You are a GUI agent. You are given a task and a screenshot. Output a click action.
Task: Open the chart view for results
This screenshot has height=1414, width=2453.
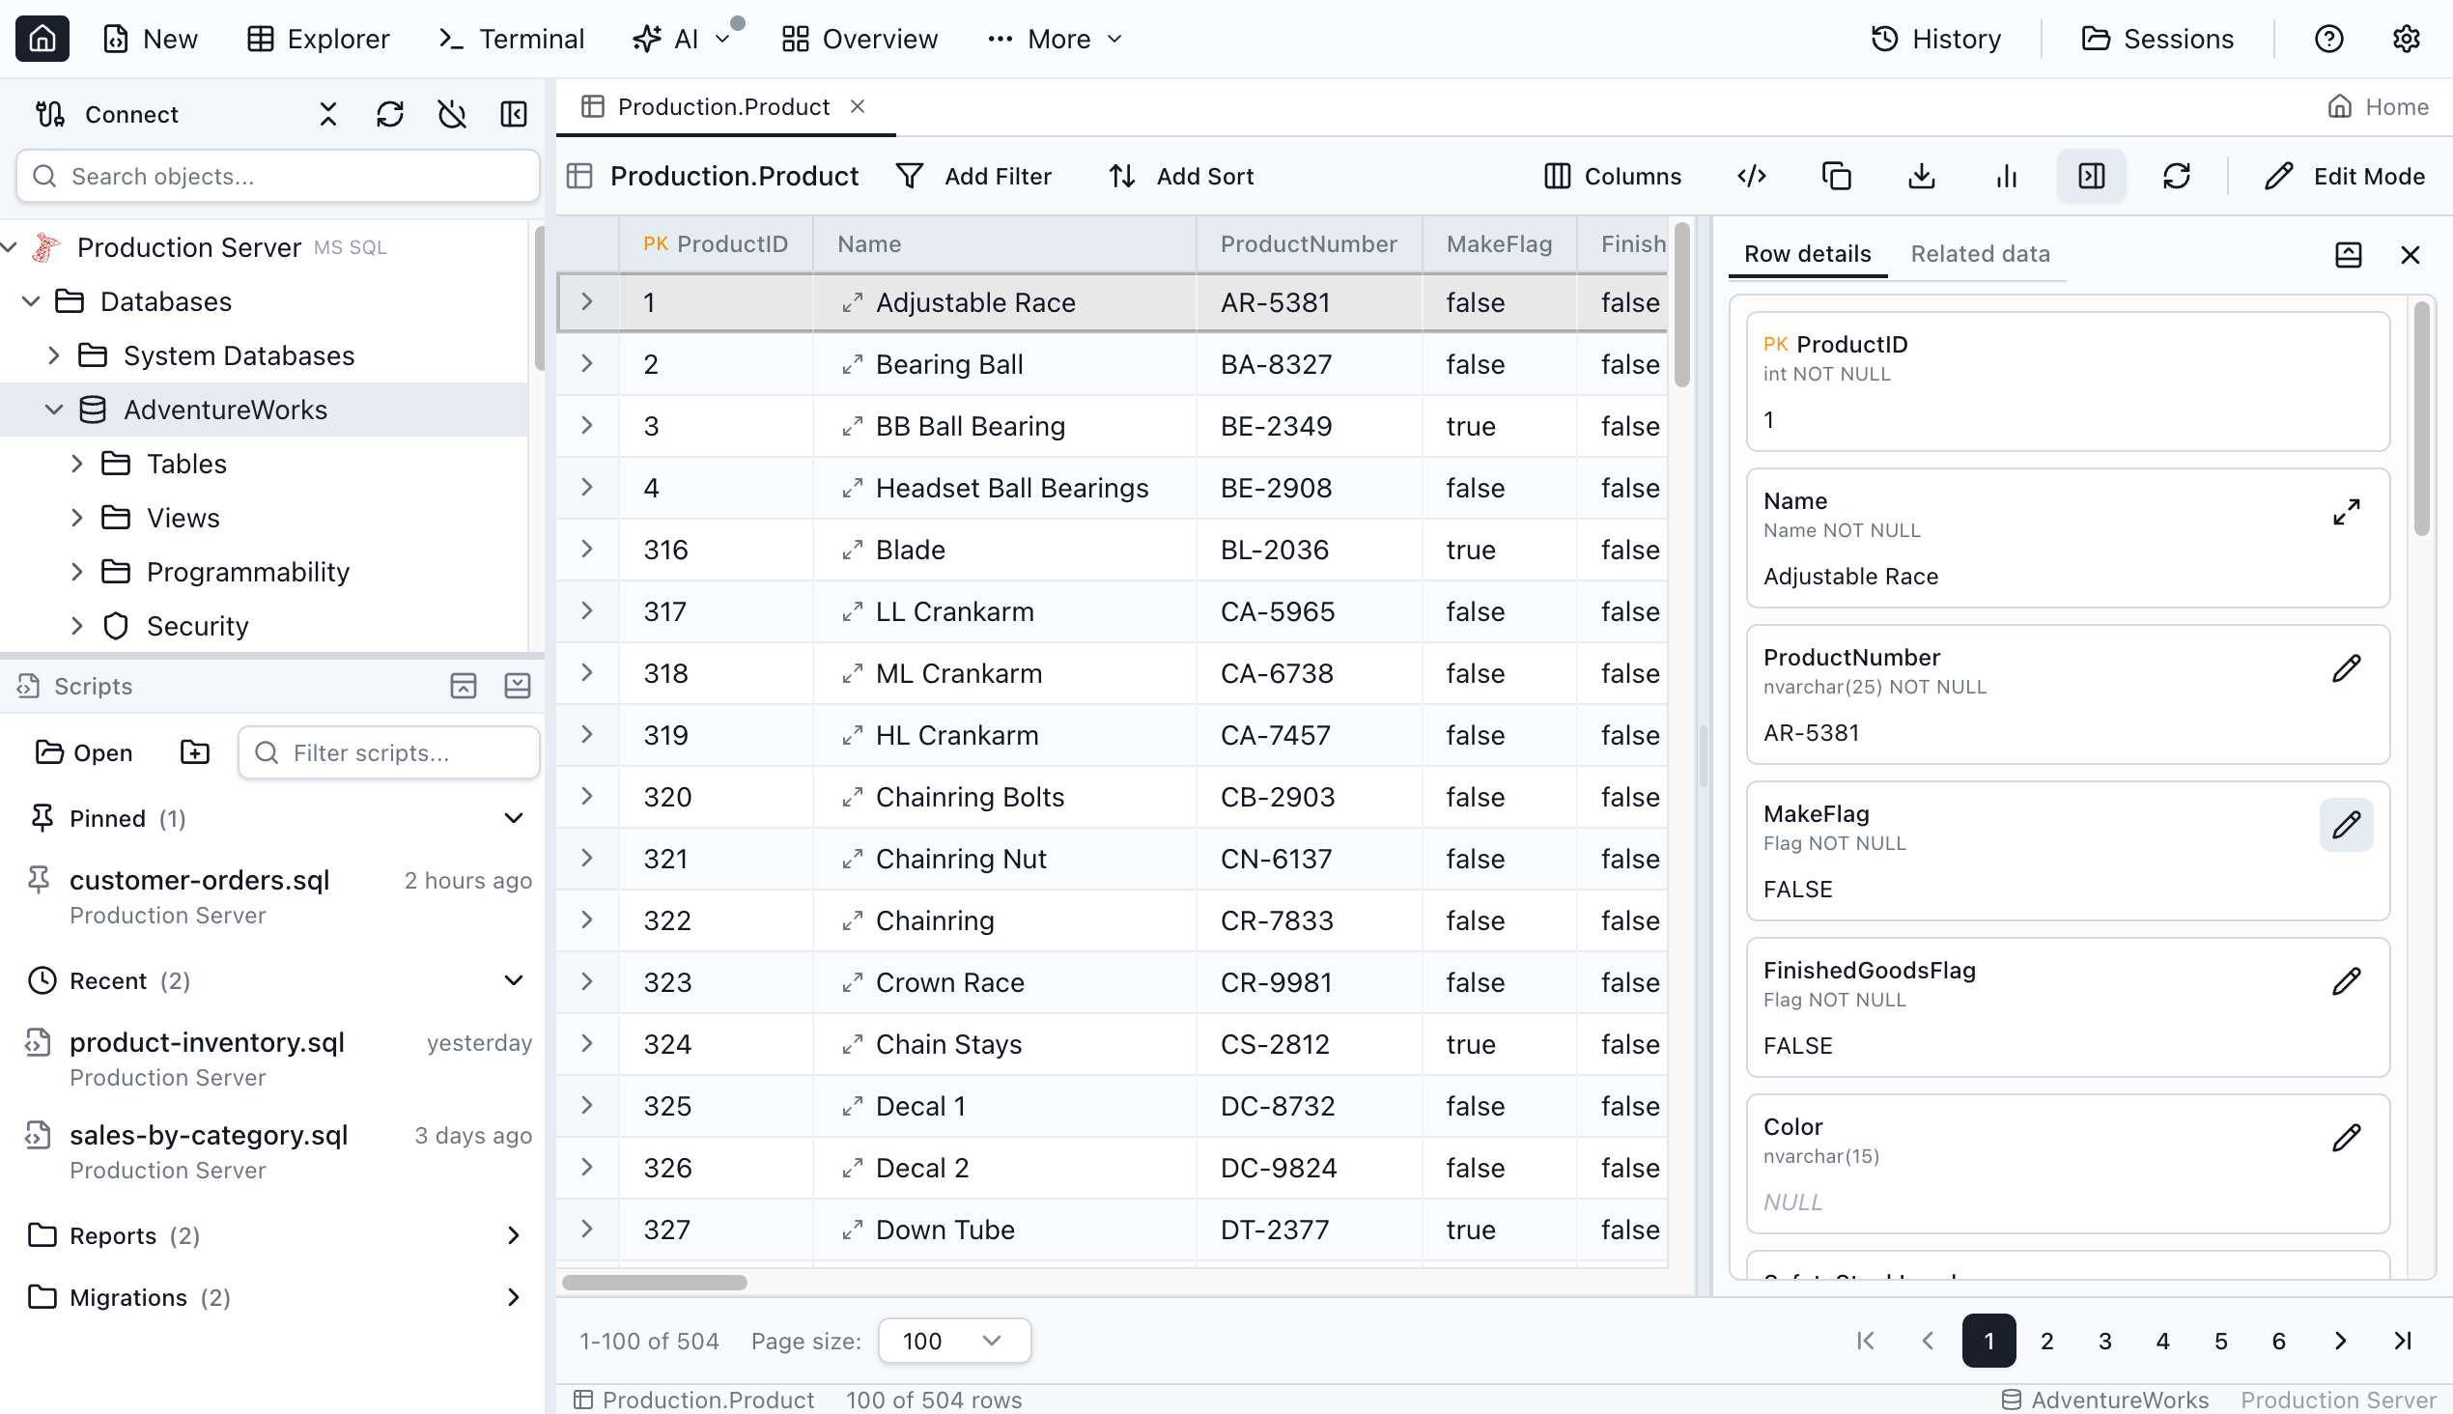(x=2005, y=176)
